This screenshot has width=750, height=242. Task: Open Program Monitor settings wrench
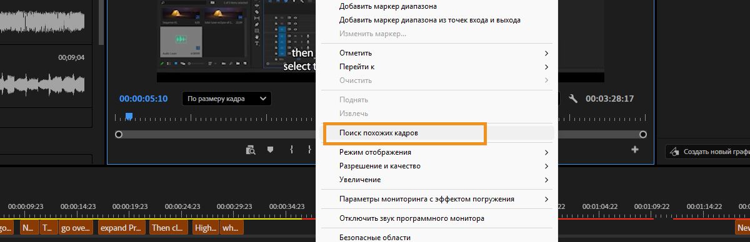[573, 99]
